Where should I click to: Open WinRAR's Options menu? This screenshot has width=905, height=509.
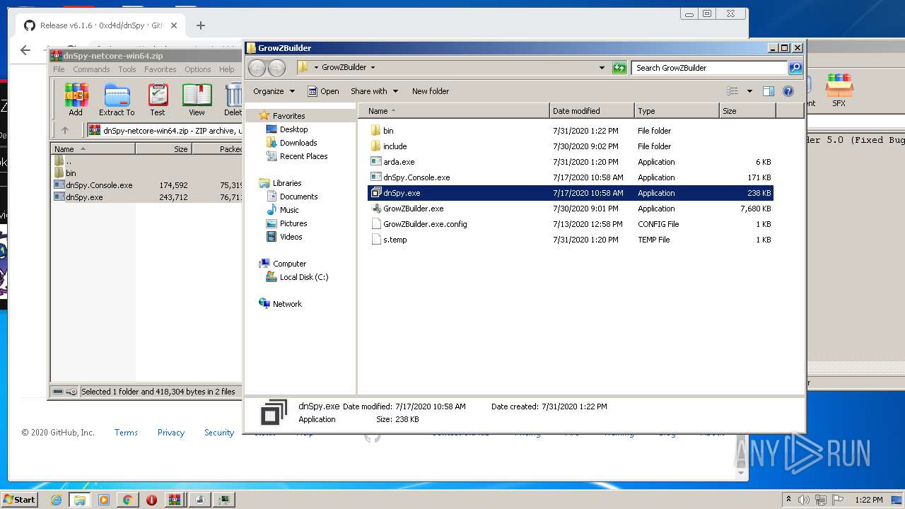pyautogui.click(x=198, y=69)
